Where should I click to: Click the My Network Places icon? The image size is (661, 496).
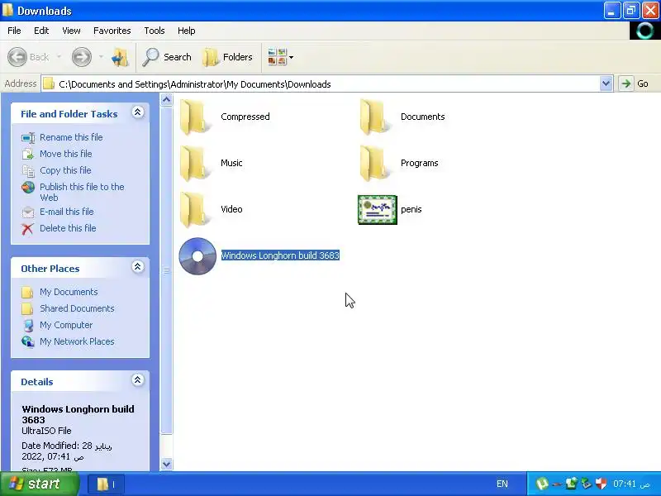coord(28,341)
